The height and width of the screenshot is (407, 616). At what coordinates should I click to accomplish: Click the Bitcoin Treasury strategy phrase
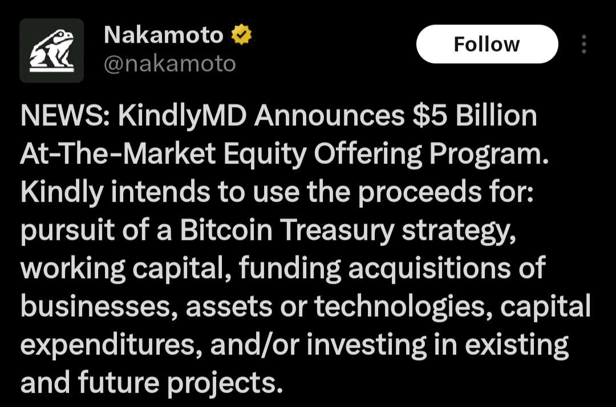pyautogui.click(x=348, y=231)
